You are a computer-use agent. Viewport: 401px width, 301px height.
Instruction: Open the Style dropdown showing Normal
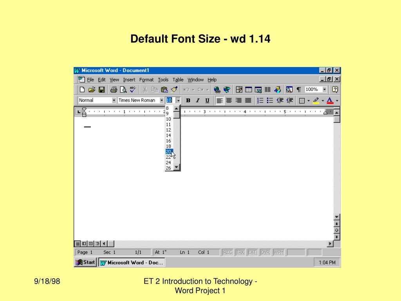[114, 101]
